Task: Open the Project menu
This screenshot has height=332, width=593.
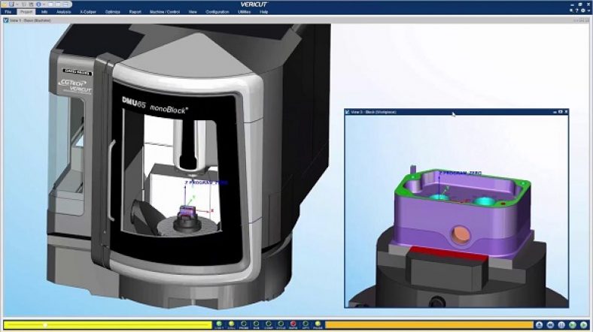Action: [26, 12]
